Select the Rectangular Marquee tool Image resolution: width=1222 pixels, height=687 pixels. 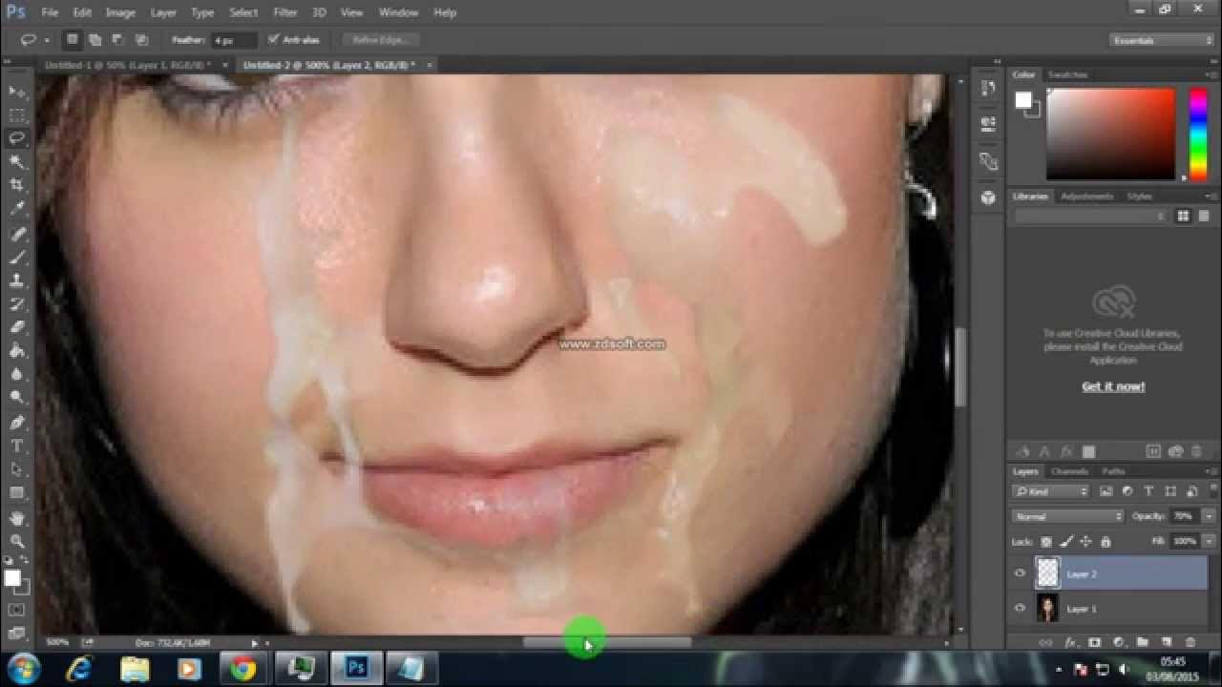(x=17, y=115)
